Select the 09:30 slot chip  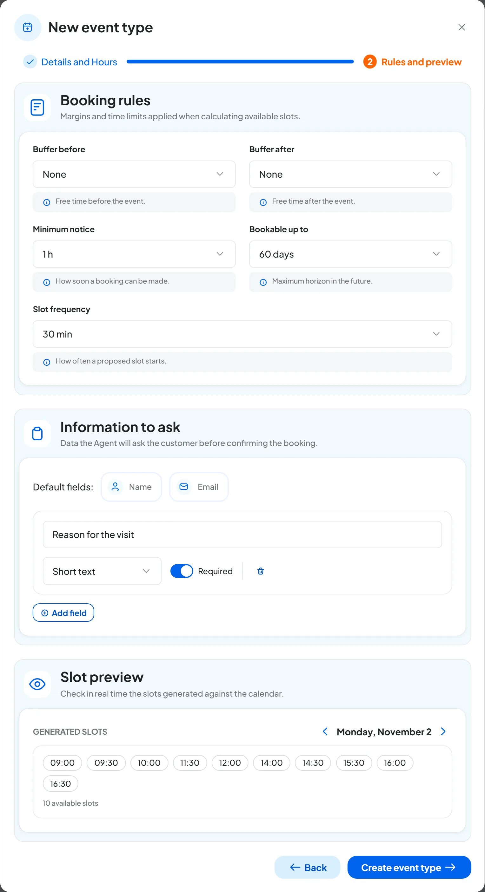coord(106,763)
